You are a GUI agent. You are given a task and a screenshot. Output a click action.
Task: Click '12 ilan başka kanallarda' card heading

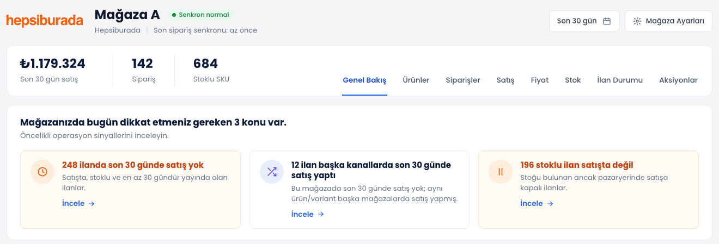pyautogui.click(x=371, y=170)
